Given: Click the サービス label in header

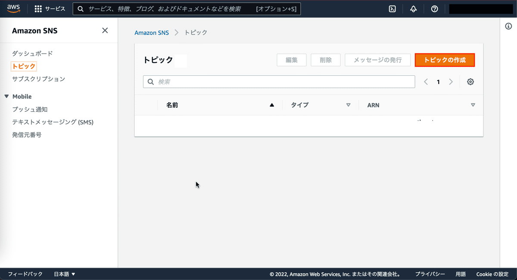Looking at the screenshot, I should 55,9.
